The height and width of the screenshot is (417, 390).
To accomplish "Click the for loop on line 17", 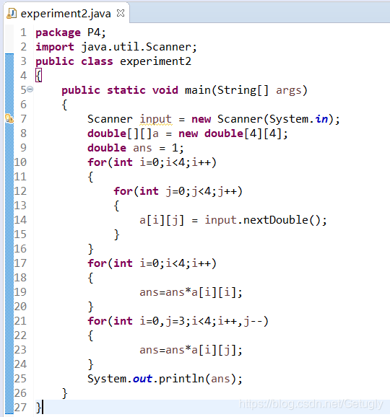I will (152, 263).
